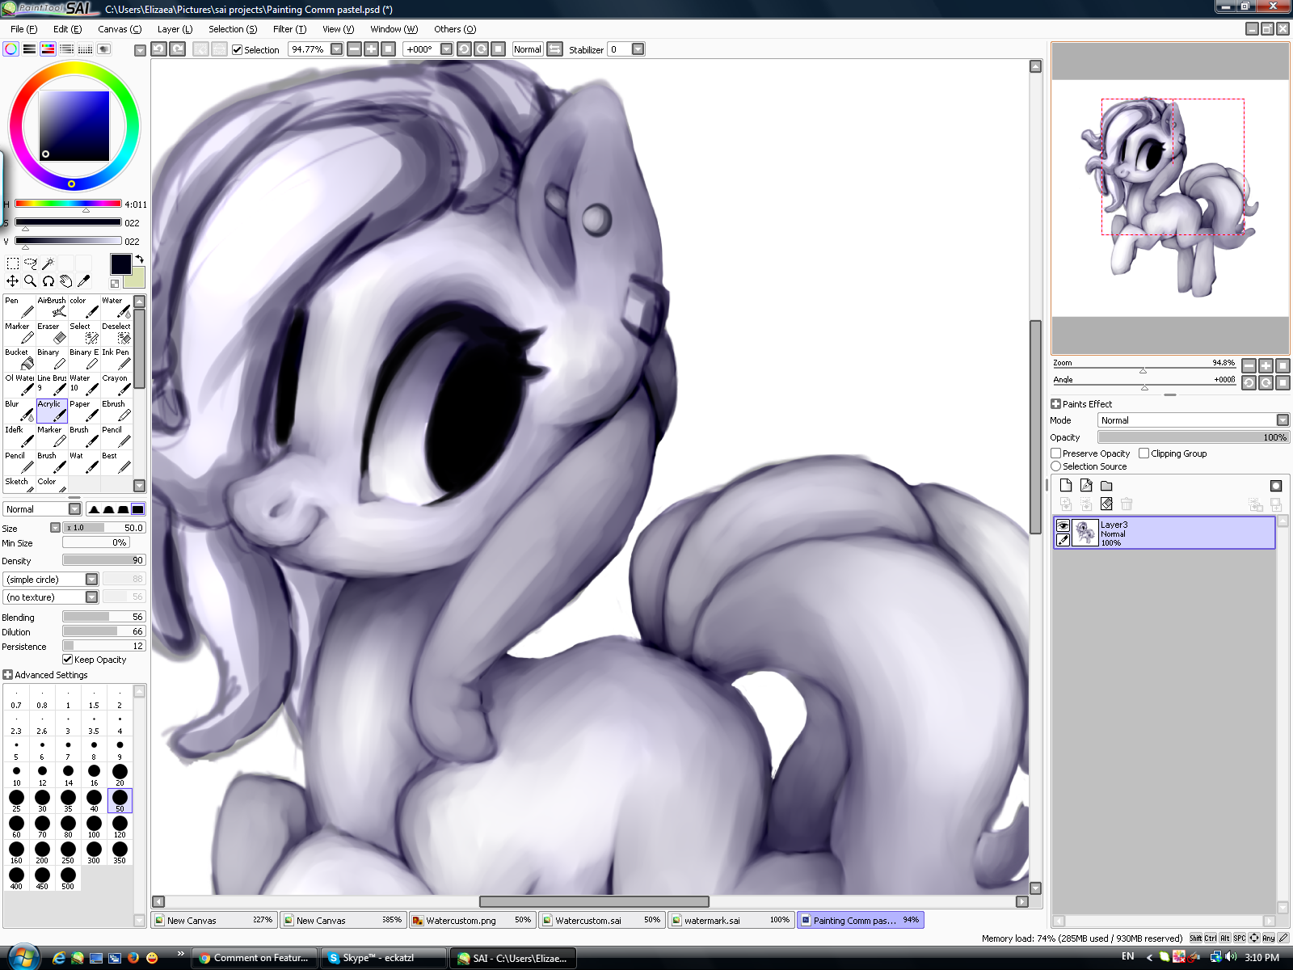Screen dimensions: 1293x970
Task: Collapse the Paints Effect section
Action: tap(1056, 404)
